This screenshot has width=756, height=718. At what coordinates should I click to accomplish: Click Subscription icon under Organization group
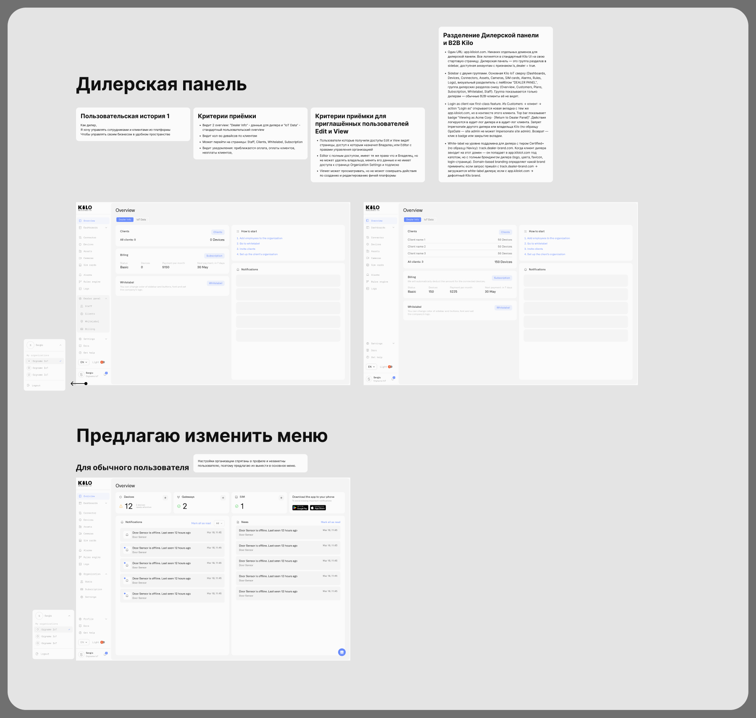(82, 589)
